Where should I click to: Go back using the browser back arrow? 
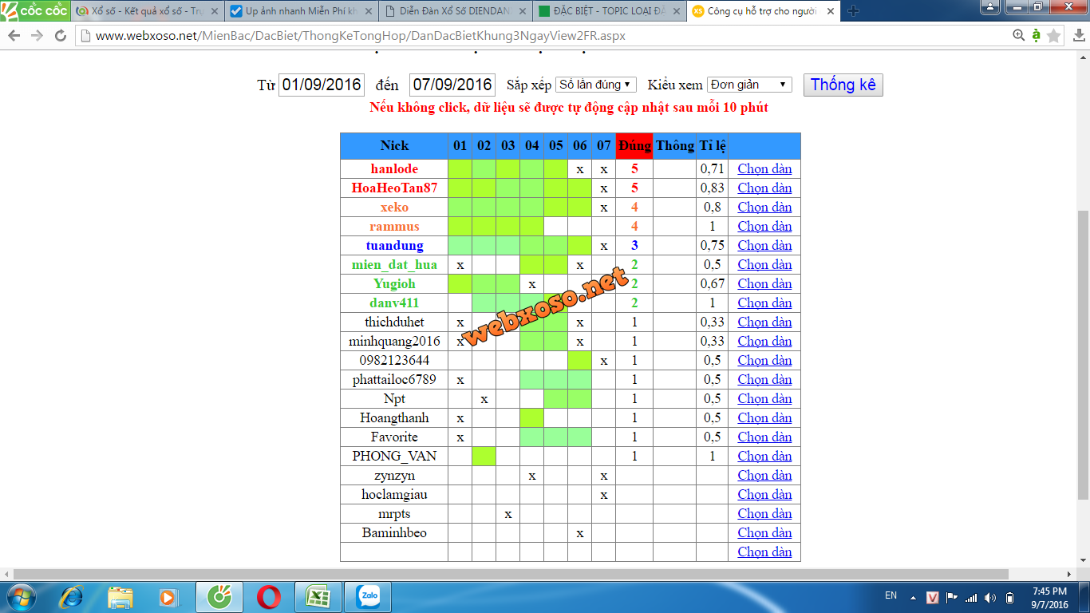tap(14, 36)
